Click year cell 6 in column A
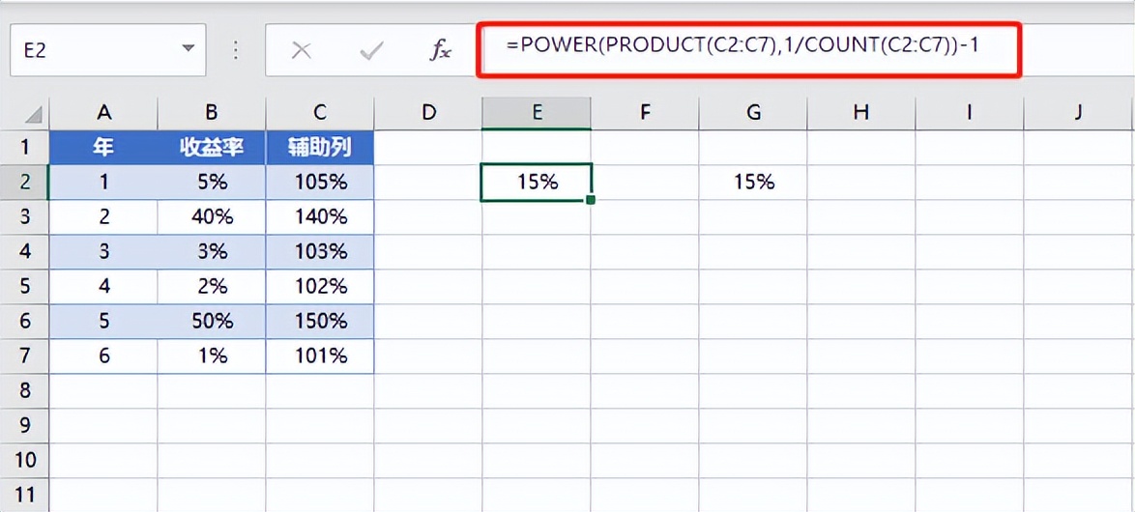Image resolution: width=1135 pixels, height=512 pixels. (103, 356)
